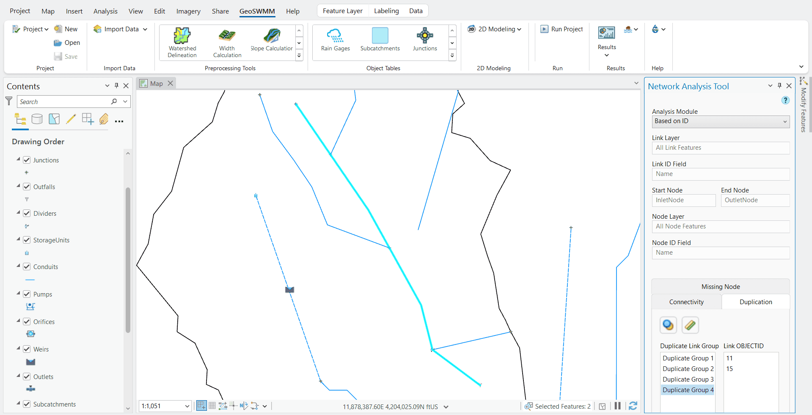Screen dimensions: 812x415
Task: Switch to the Connectivity tab
Action: click(x=686, y=302)
